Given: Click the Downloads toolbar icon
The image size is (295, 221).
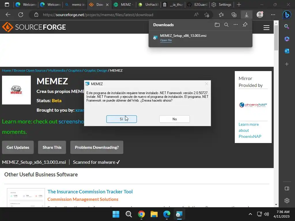Looking at the screenshot, I should tap(247, 15).
